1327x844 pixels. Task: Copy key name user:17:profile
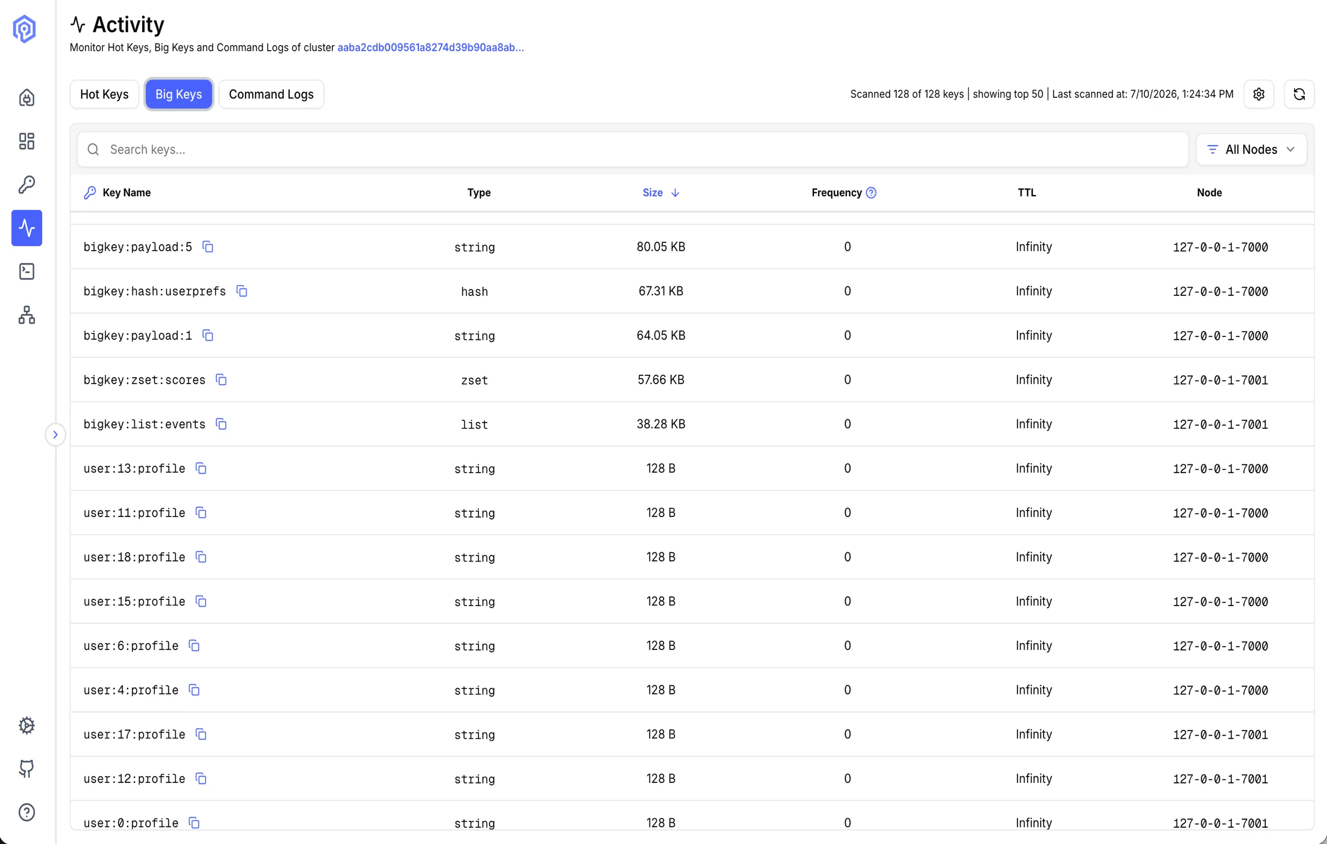pos(201,734)
